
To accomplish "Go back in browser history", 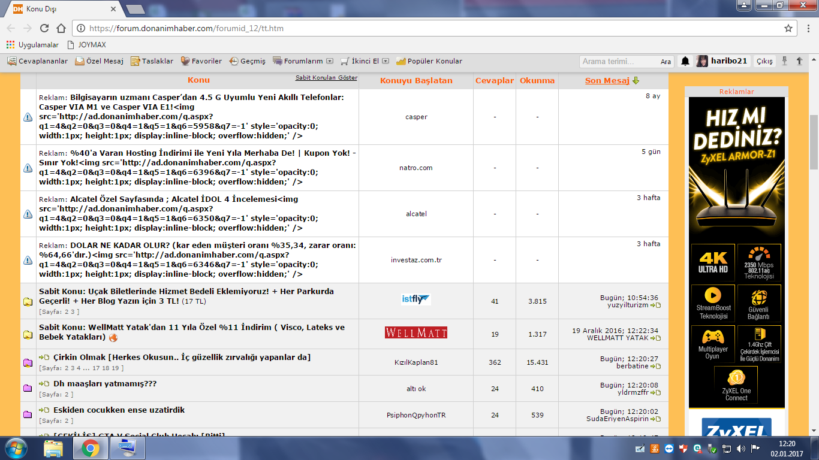I will pyautogui.click(x=11, y=28).
